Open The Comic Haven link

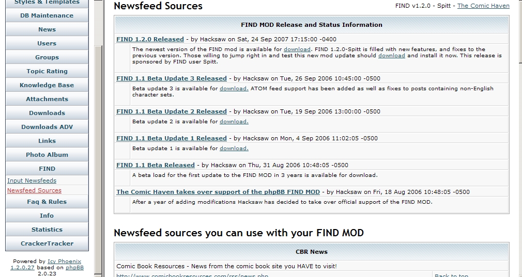point(483,6)
